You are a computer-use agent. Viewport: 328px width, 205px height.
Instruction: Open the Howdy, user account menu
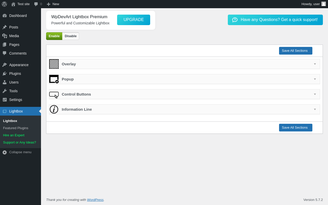pyautogui.click(x=314, y=4)
